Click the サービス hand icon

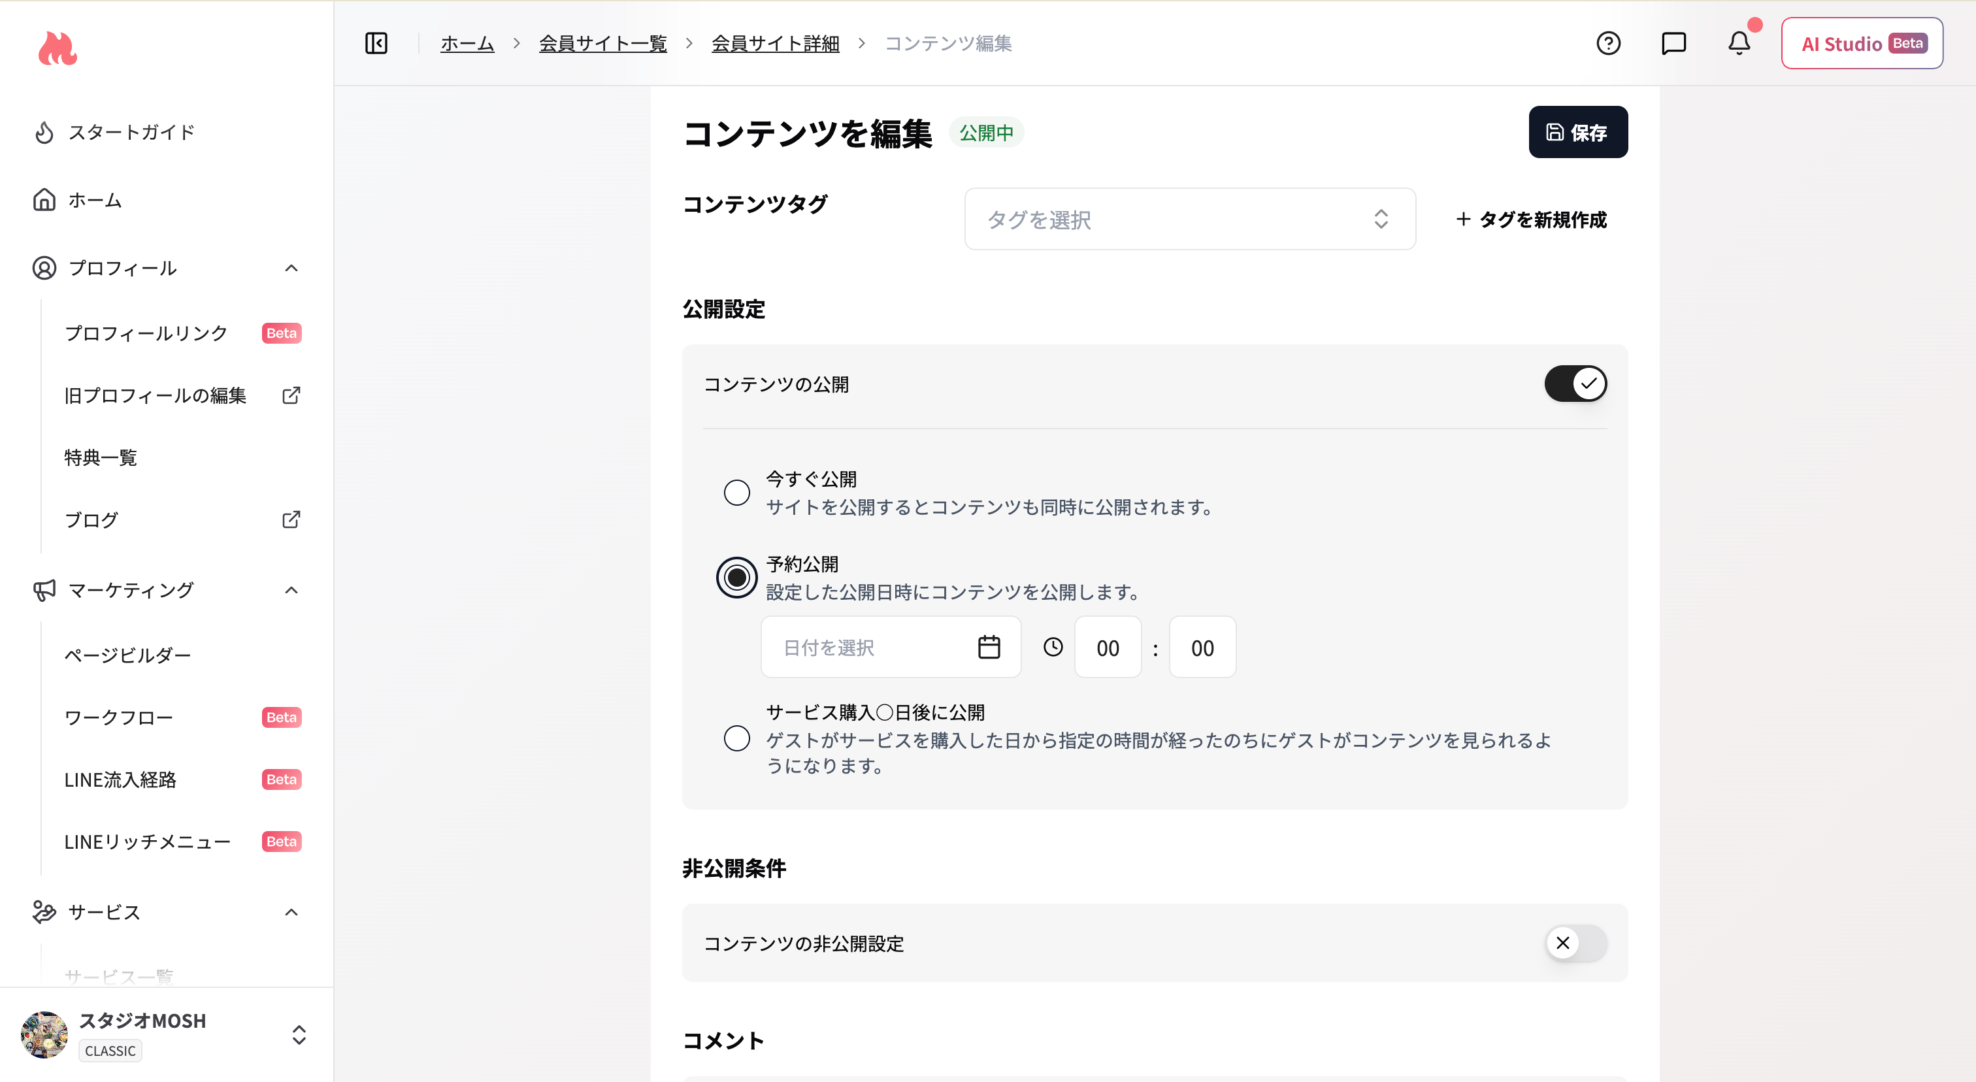(44, 913)
